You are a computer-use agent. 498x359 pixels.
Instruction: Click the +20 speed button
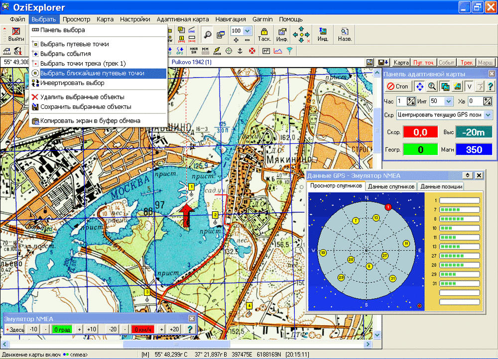pyautogui.click(x=174, y=330)
